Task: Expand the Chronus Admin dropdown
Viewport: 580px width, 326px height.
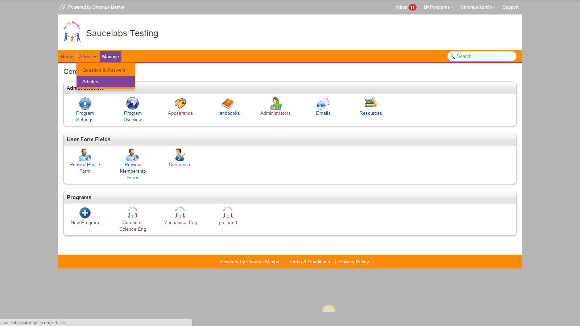Action: click(x=477, y=7)
